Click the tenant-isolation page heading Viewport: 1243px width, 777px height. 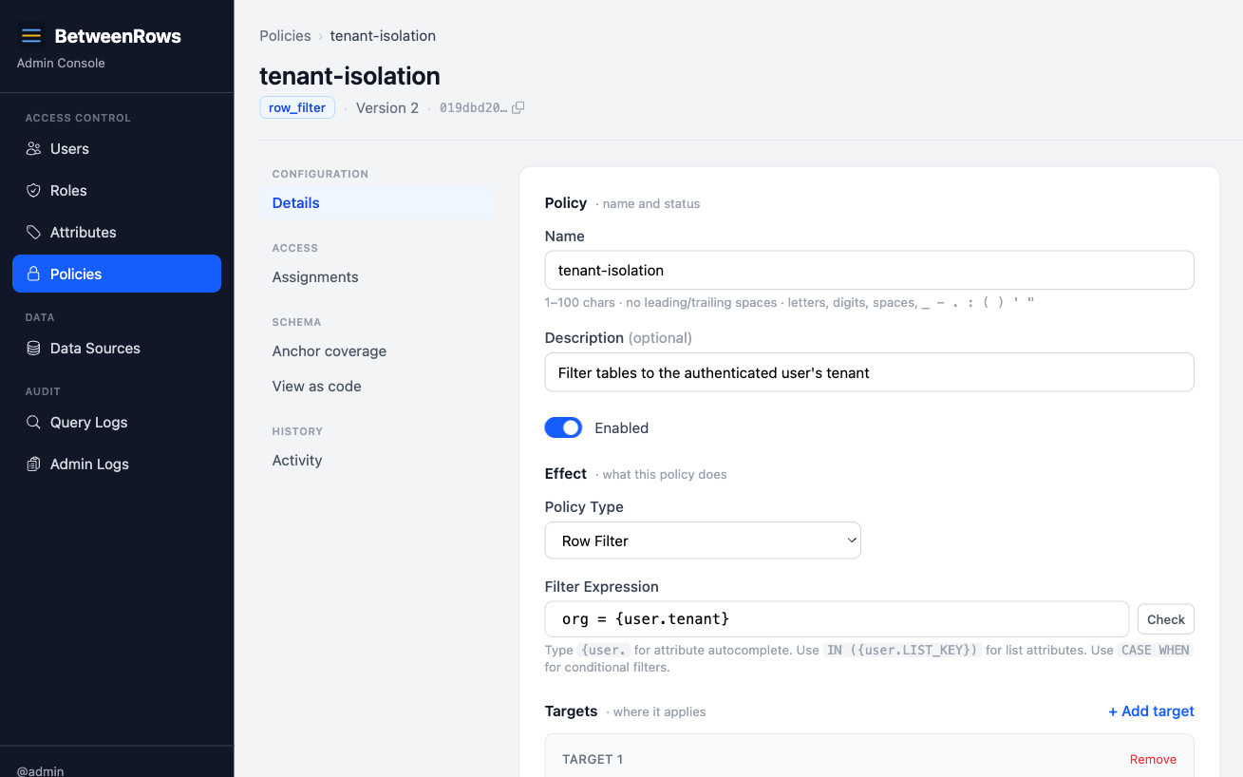349,76
